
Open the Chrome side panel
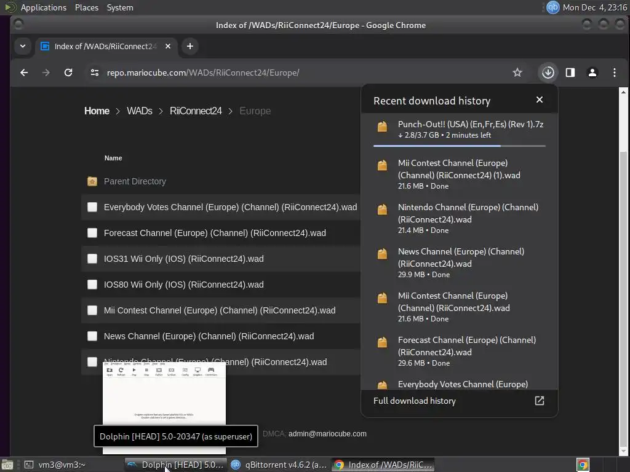click(570, 73)
